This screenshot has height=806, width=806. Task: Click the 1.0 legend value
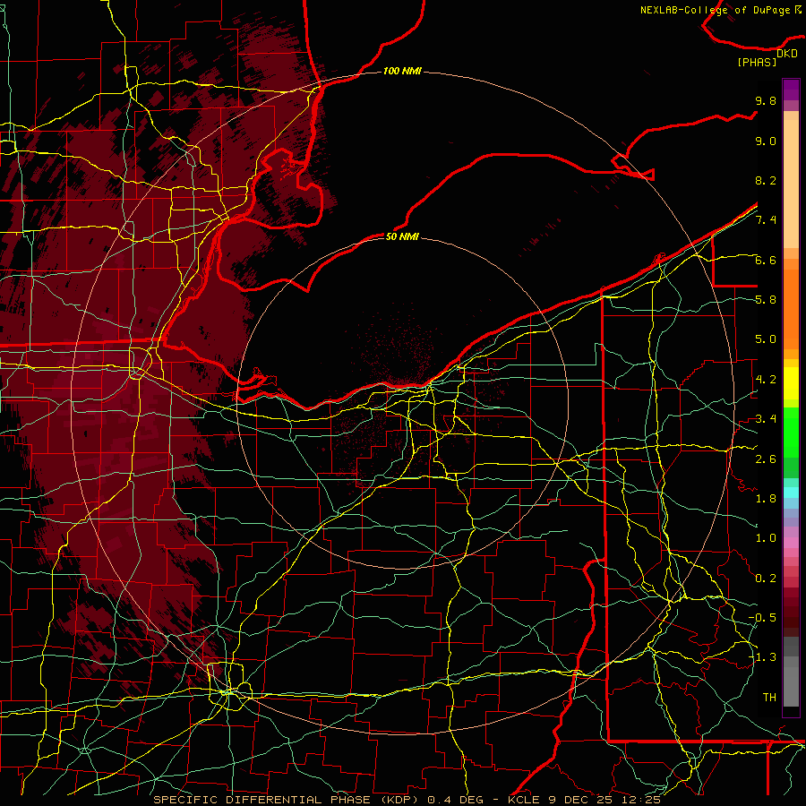pos(766,538)
